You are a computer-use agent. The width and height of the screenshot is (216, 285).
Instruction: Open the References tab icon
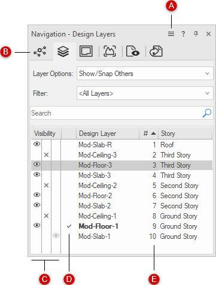(156, 51)
